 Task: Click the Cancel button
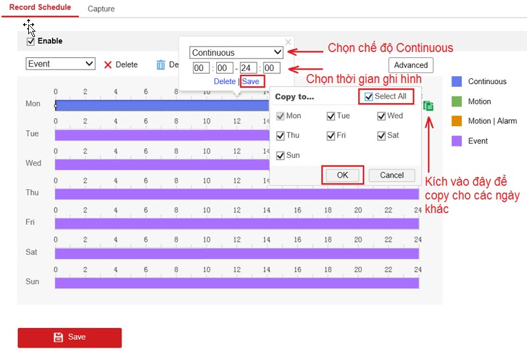(392, 175)
